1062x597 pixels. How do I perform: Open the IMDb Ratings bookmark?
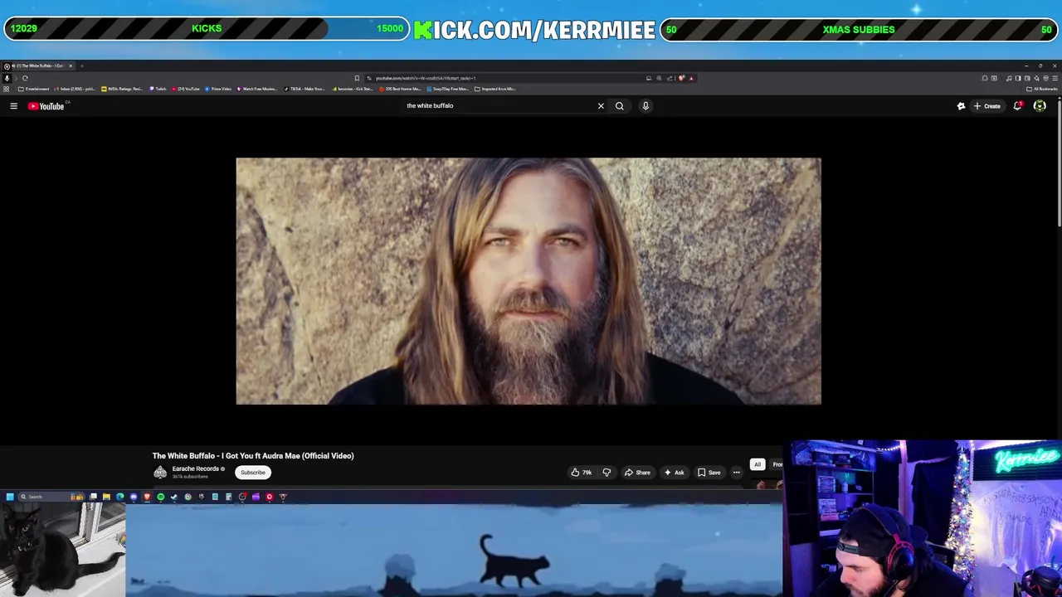[x=122, y=89]
